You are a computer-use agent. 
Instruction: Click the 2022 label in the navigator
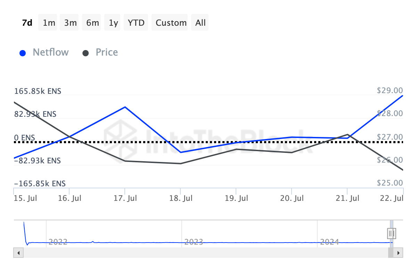58,242
